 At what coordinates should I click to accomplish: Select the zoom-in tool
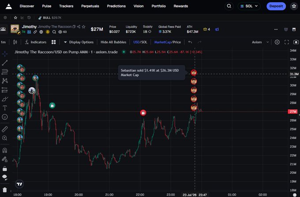click(x=5, y=138)
